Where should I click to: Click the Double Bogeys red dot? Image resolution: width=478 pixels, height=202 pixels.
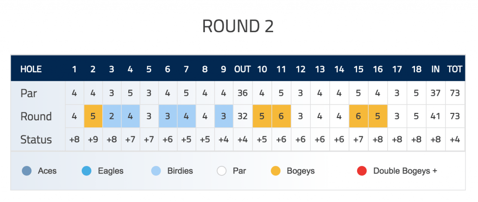pyautogui.click(x=362, y=171)
